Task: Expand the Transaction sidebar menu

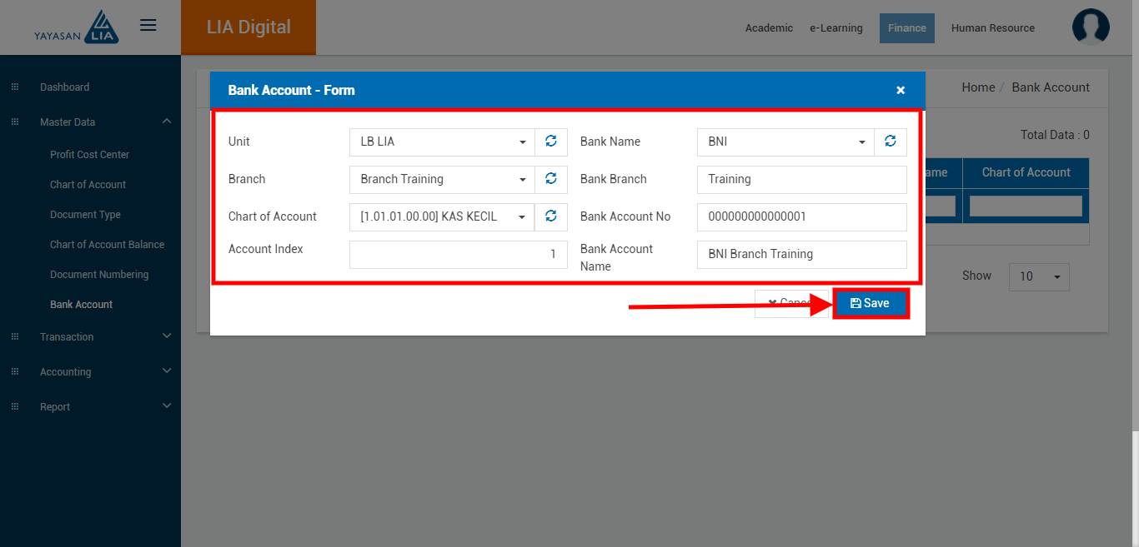Action: coord(90,337)
